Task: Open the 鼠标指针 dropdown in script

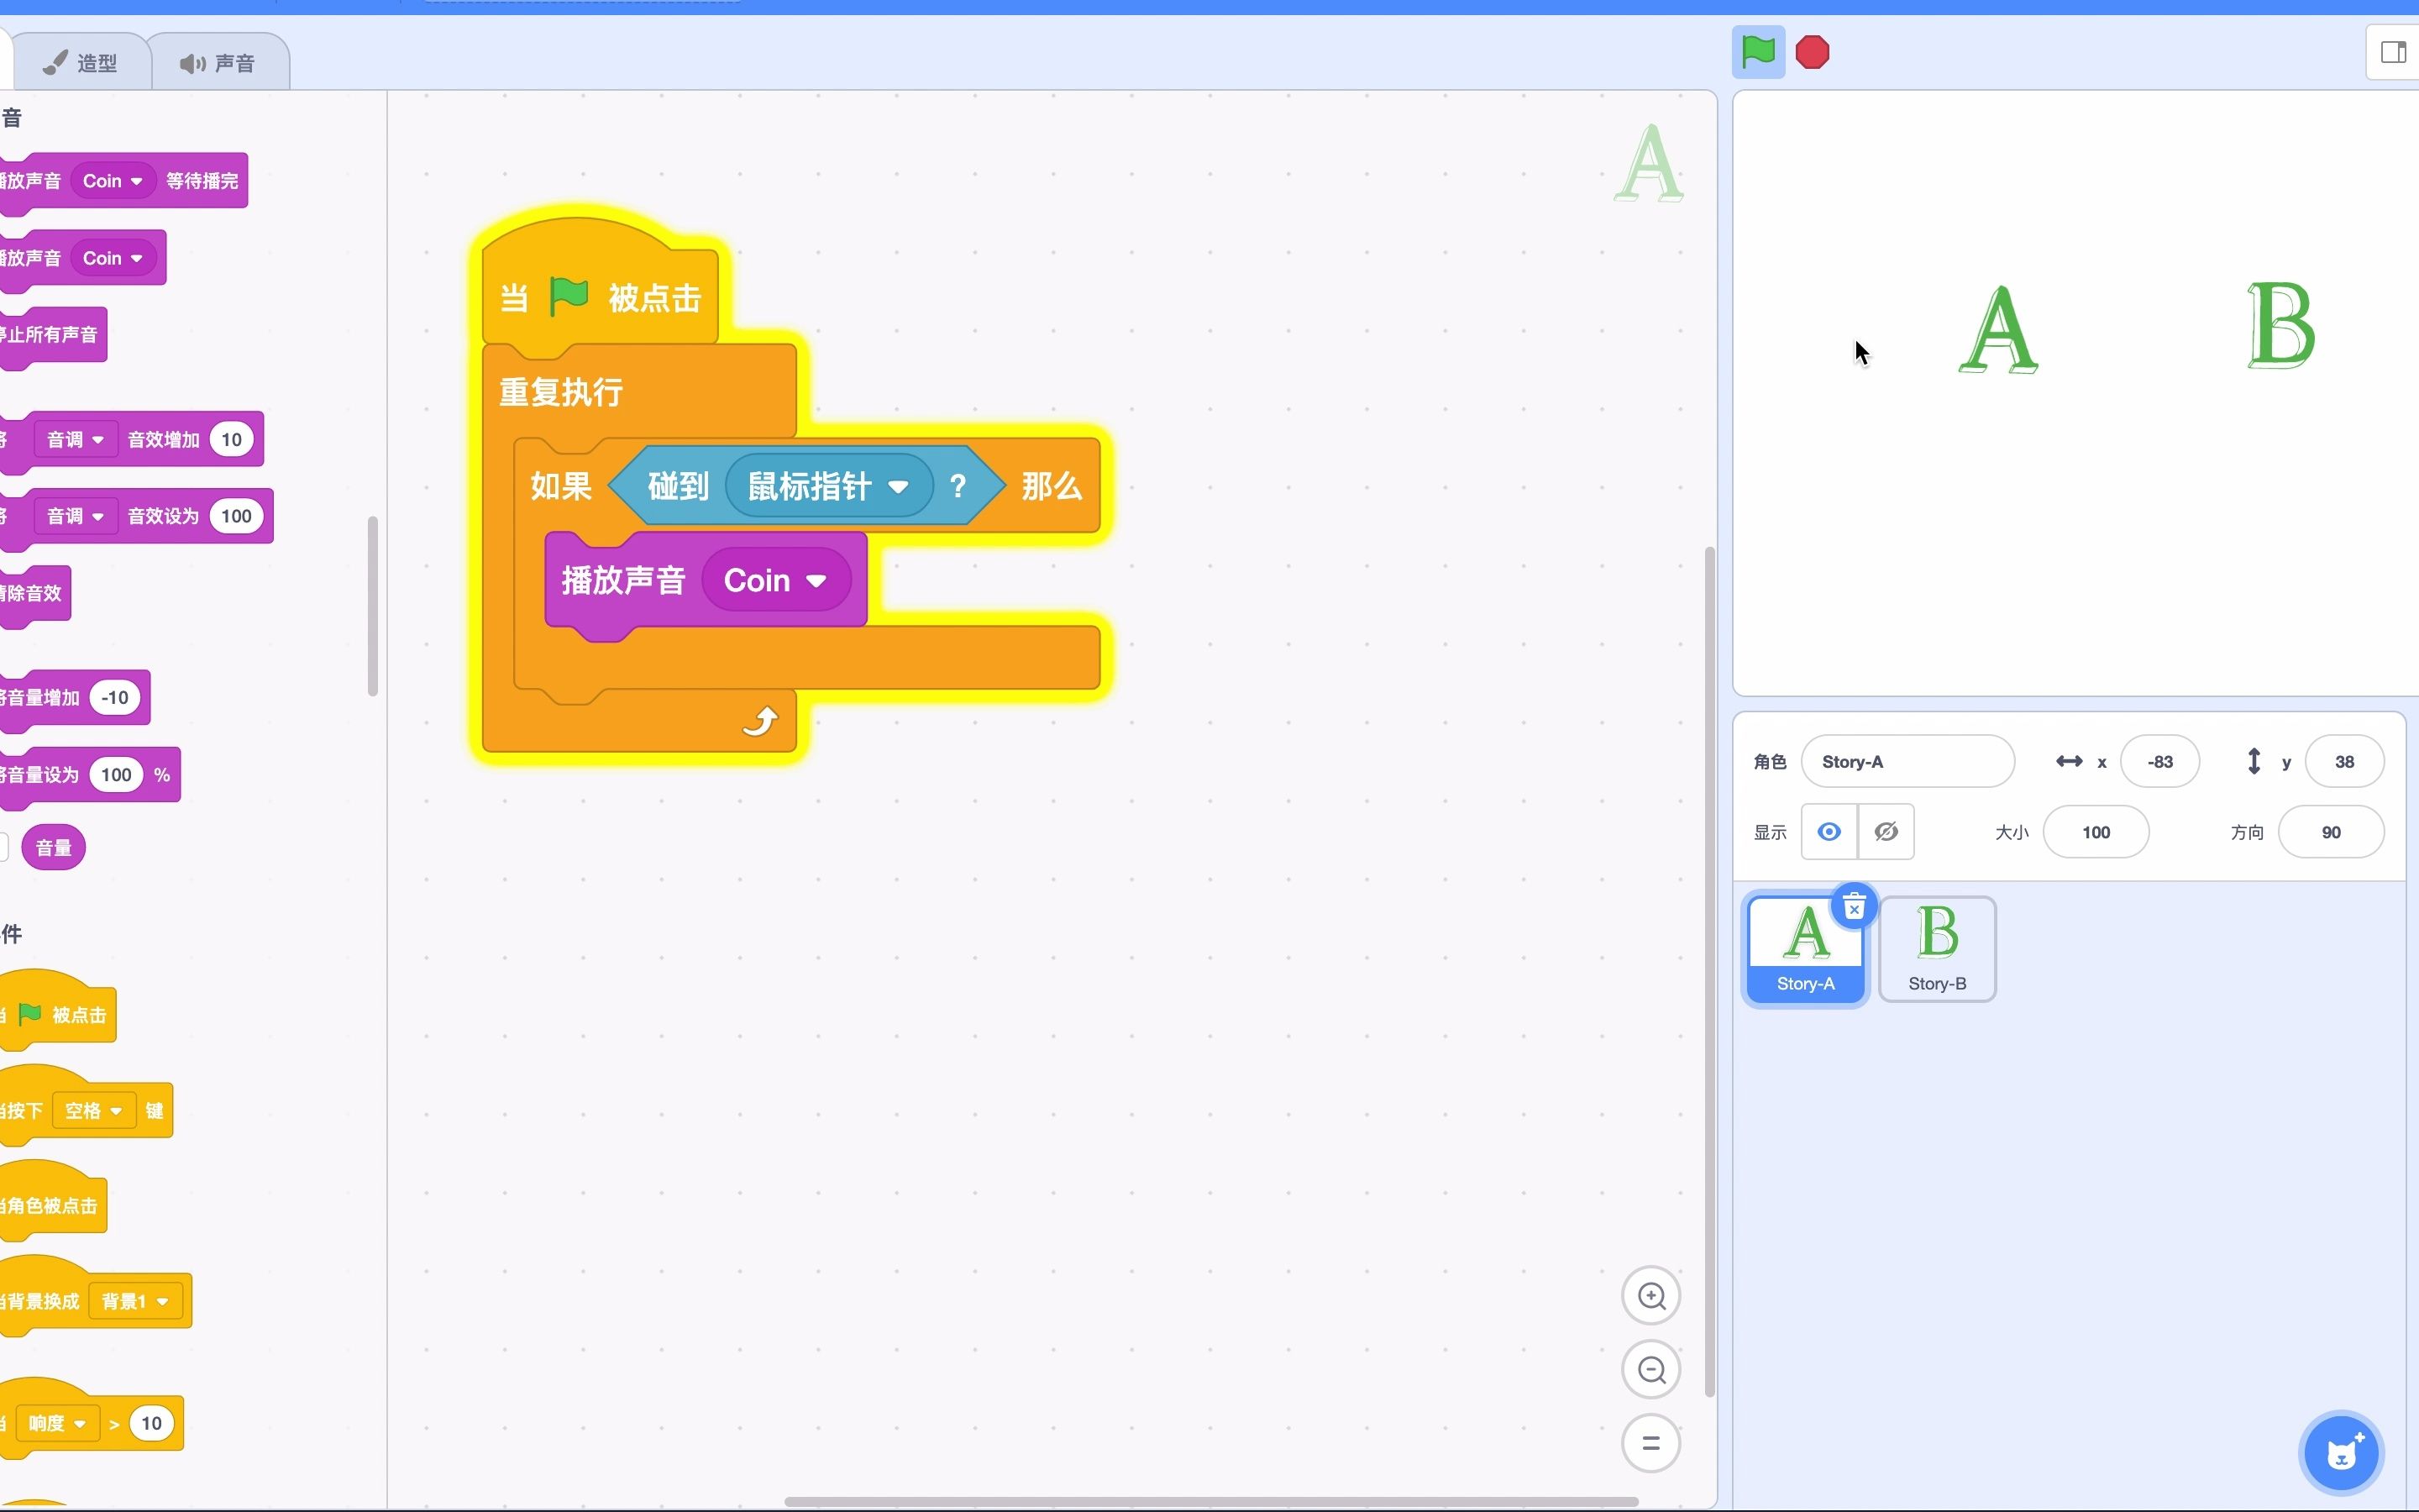Action: click(x=897, y=487)
